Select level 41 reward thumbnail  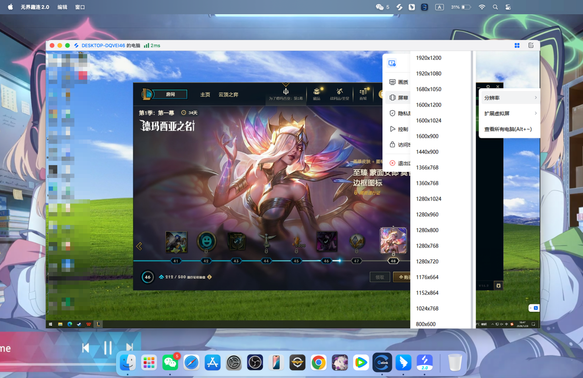(176, 242)
